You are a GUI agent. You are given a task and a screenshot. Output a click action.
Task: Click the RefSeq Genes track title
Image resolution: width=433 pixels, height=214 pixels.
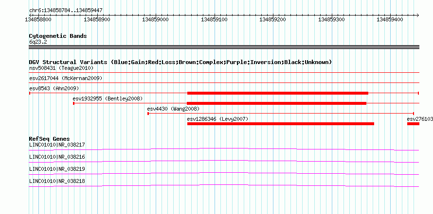click(49, 139)
